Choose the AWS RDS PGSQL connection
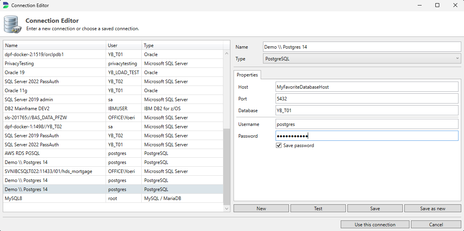This screenshot has height=231, width=464. pyautogui.click(x=55, y=153)
